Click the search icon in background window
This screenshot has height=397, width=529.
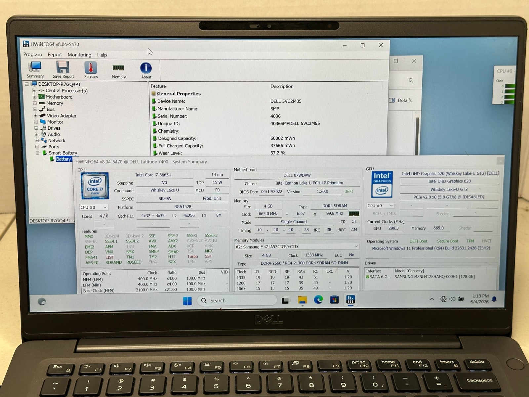(x=411, y=80)
